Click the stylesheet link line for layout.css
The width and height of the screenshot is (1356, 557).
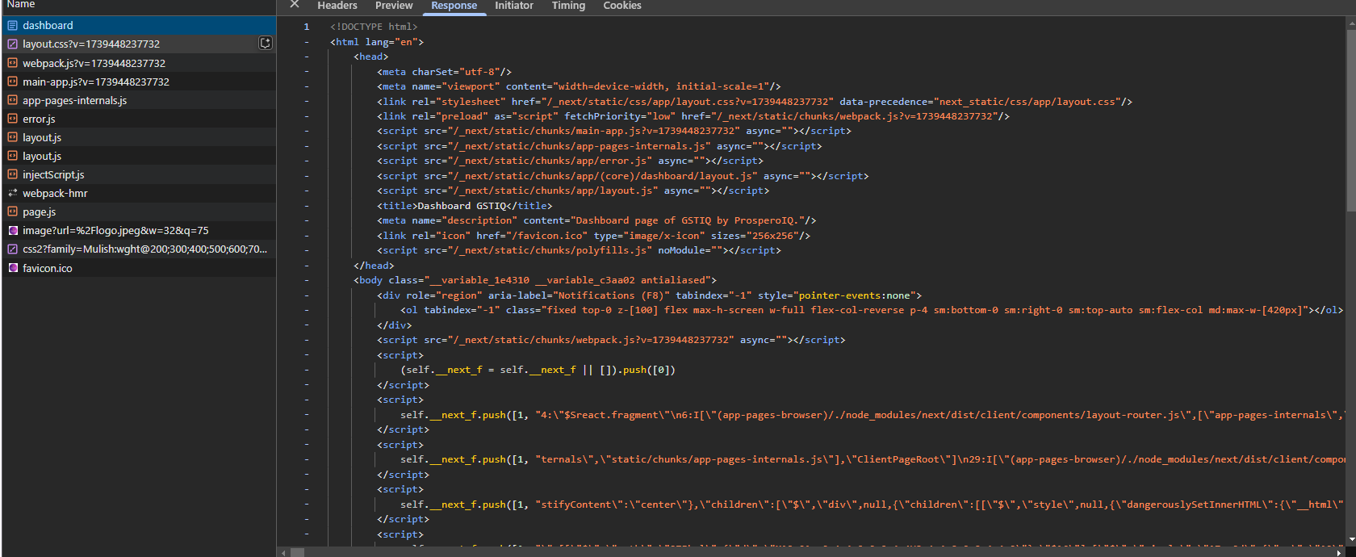coord(755,102)
